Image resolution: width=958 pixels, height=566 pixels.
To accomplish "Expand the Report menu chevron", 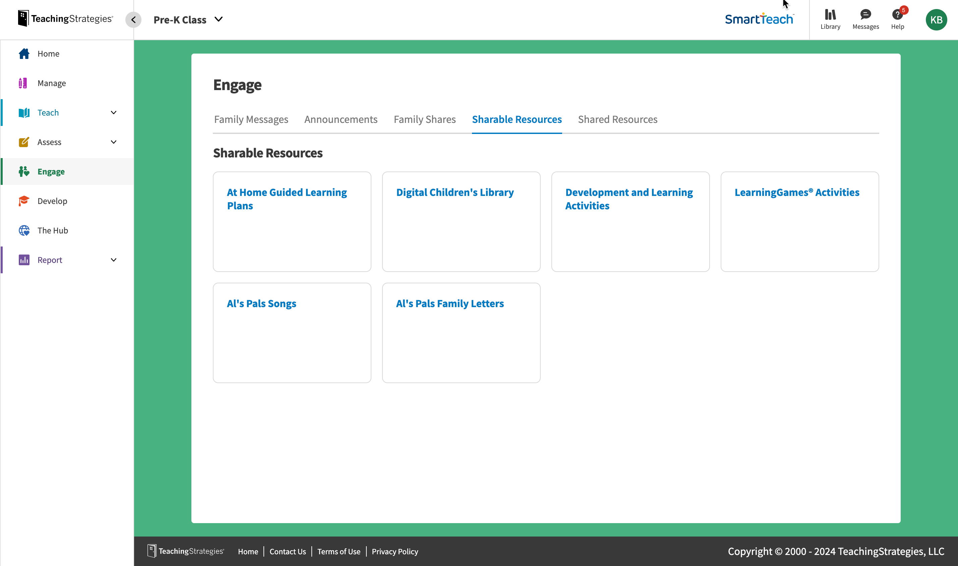I will pos(113,260).
